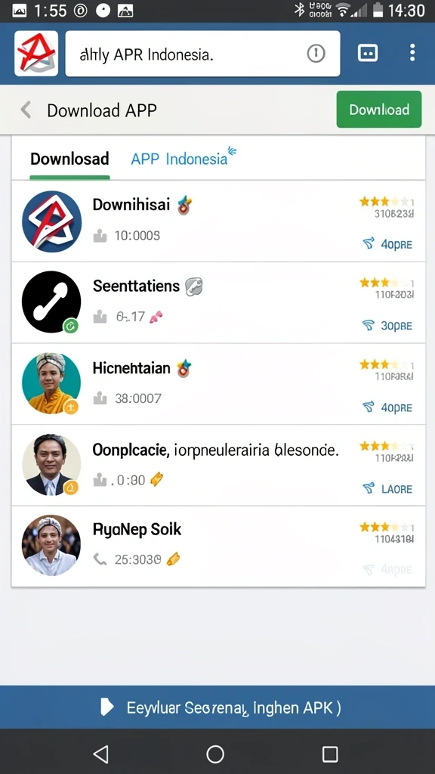This screenshot has width=435, height=774.
Task: Open the RyaNep Soik list entry
Action: tap(218, 546)
